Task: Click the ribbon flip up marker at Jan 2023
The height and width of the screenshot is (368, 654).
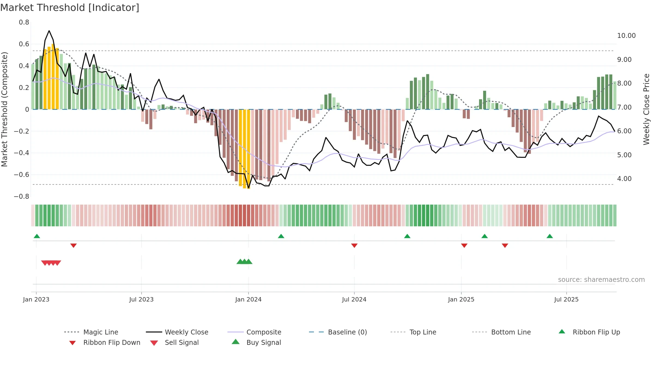Action: click(x=37, y=236)
